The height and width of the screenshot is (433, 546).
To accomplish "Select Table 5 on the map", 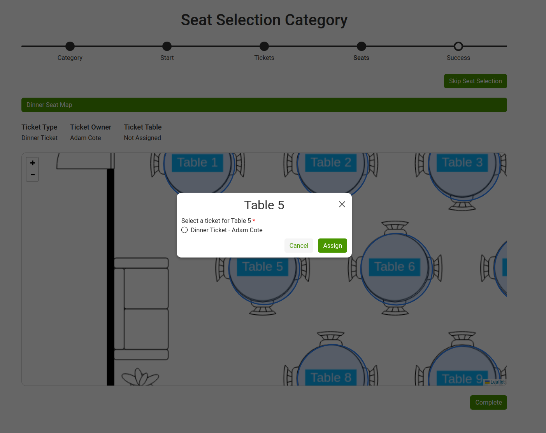I will pyautogui.click(x=263, y=266).
